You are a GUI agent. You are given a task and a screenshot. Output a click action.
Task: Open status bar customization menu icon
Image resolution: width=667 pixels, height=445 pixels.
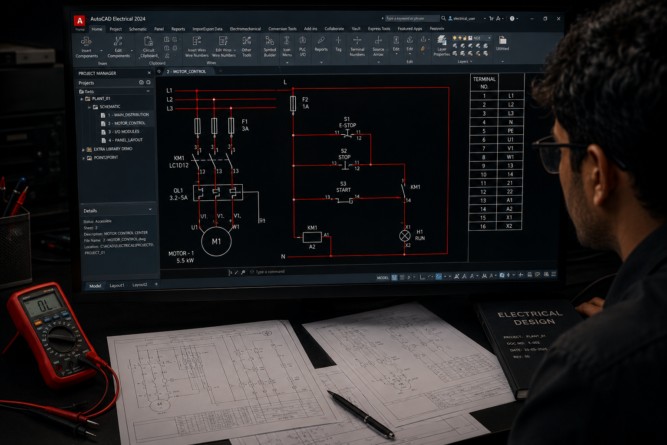[554, 274]
